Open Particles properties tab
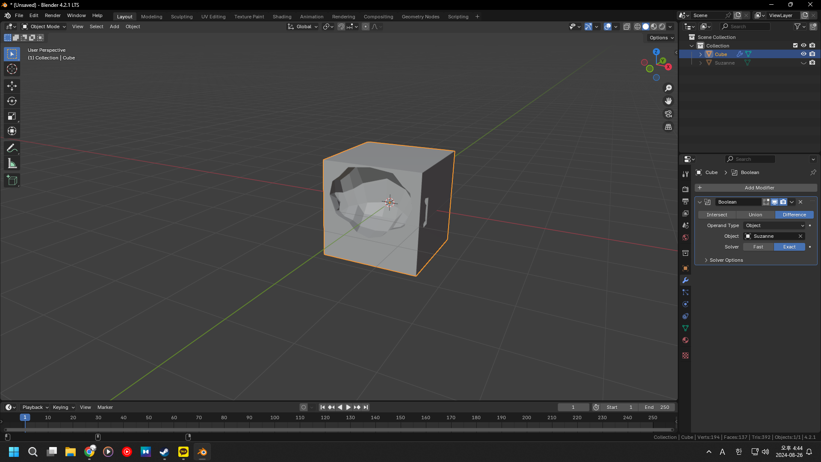The width and height of the screenshot is (821, 462). (685, 292)
